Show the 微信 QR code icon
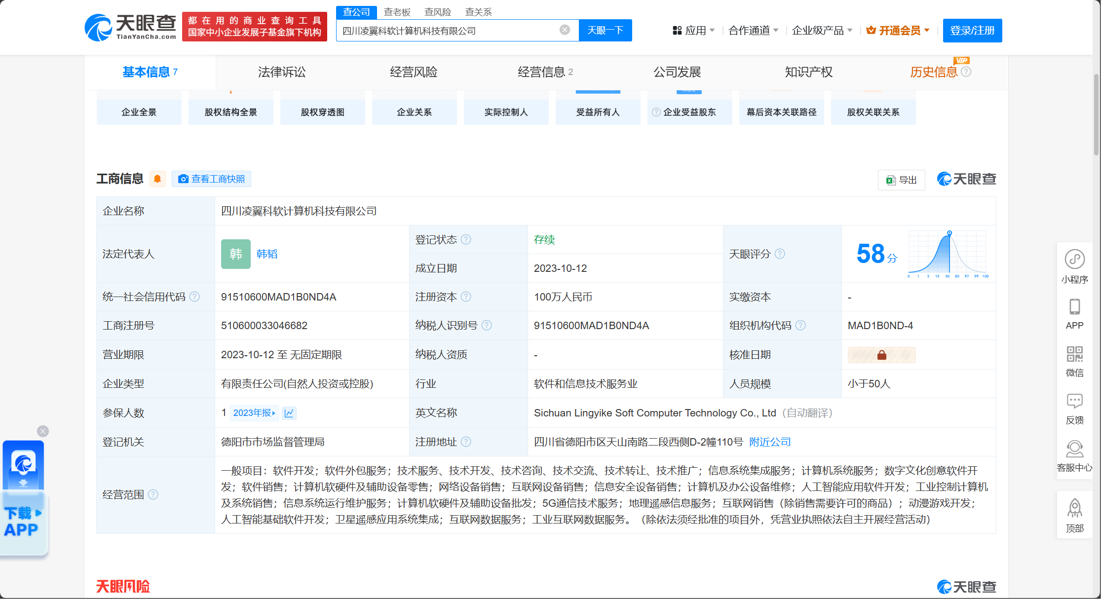The width and height of the screenshot is (1101, 599). click(x=1074, y=361)
